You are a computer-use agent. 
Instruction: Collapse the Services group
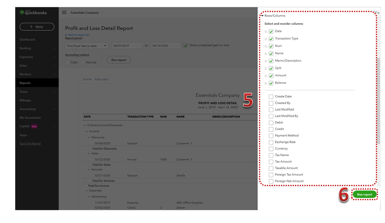tap(89, 169)
